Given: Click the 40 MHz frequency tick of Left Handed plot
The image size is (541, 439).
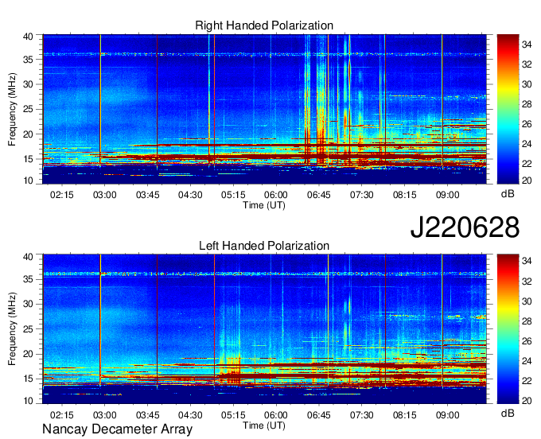Looking at the screenshot, I should [28, 257].
